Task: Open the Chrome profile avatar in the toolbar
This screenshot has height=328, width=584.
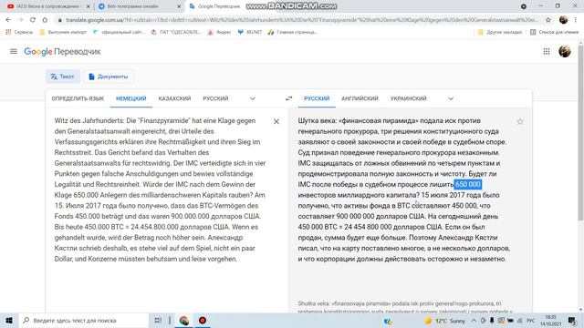Action: pyautogui.click(x=564, y=20)
